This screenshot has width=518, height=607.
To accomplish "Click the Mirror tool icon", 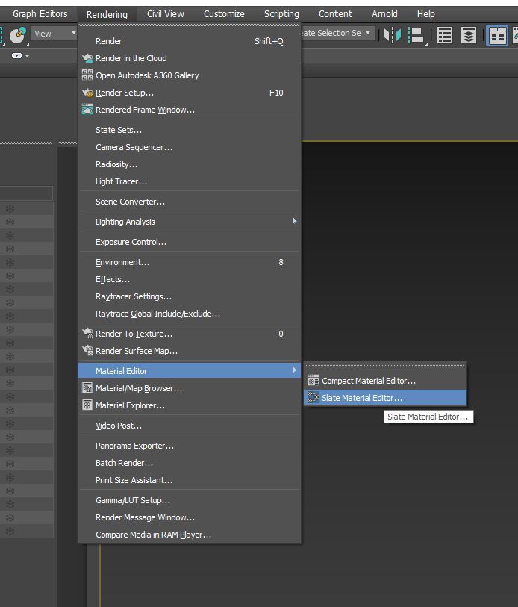I will coord(393,35).
